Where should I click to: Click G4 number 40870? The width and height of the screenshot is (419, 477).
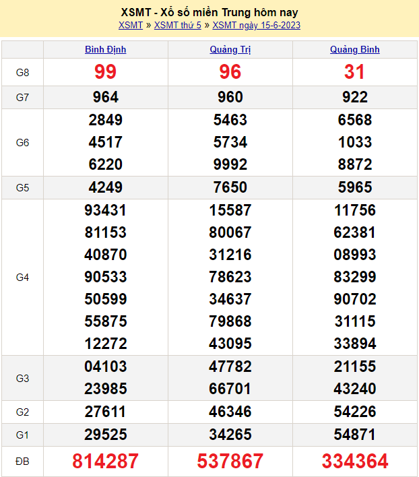click(x=106, y=255)
